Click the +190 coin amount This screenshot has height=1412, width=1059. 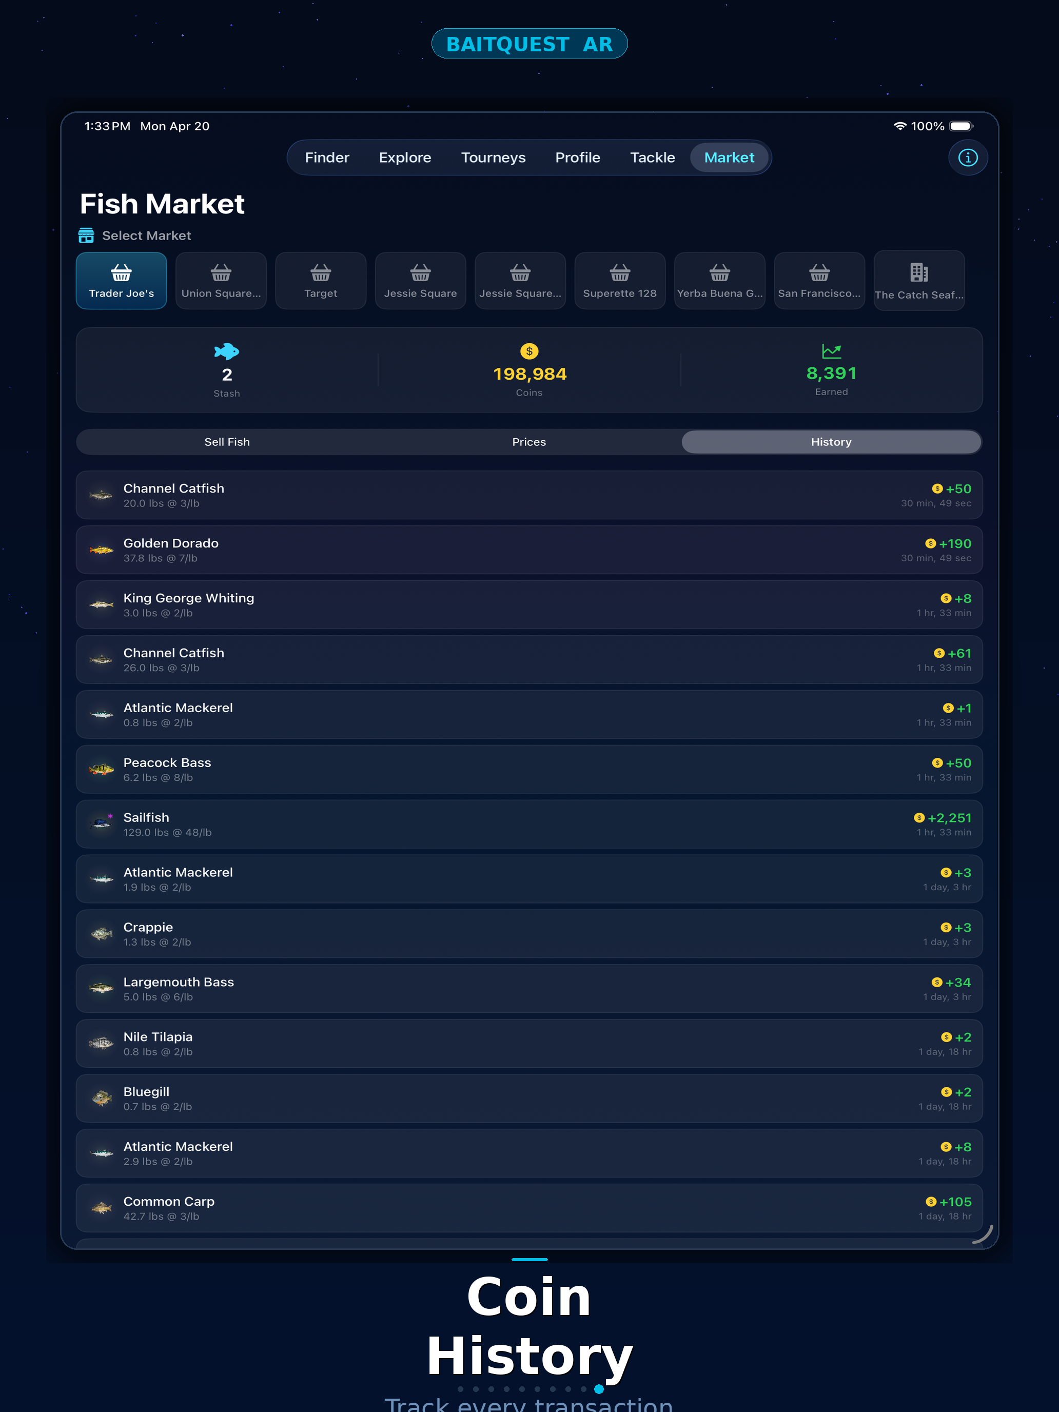[955, 544]
